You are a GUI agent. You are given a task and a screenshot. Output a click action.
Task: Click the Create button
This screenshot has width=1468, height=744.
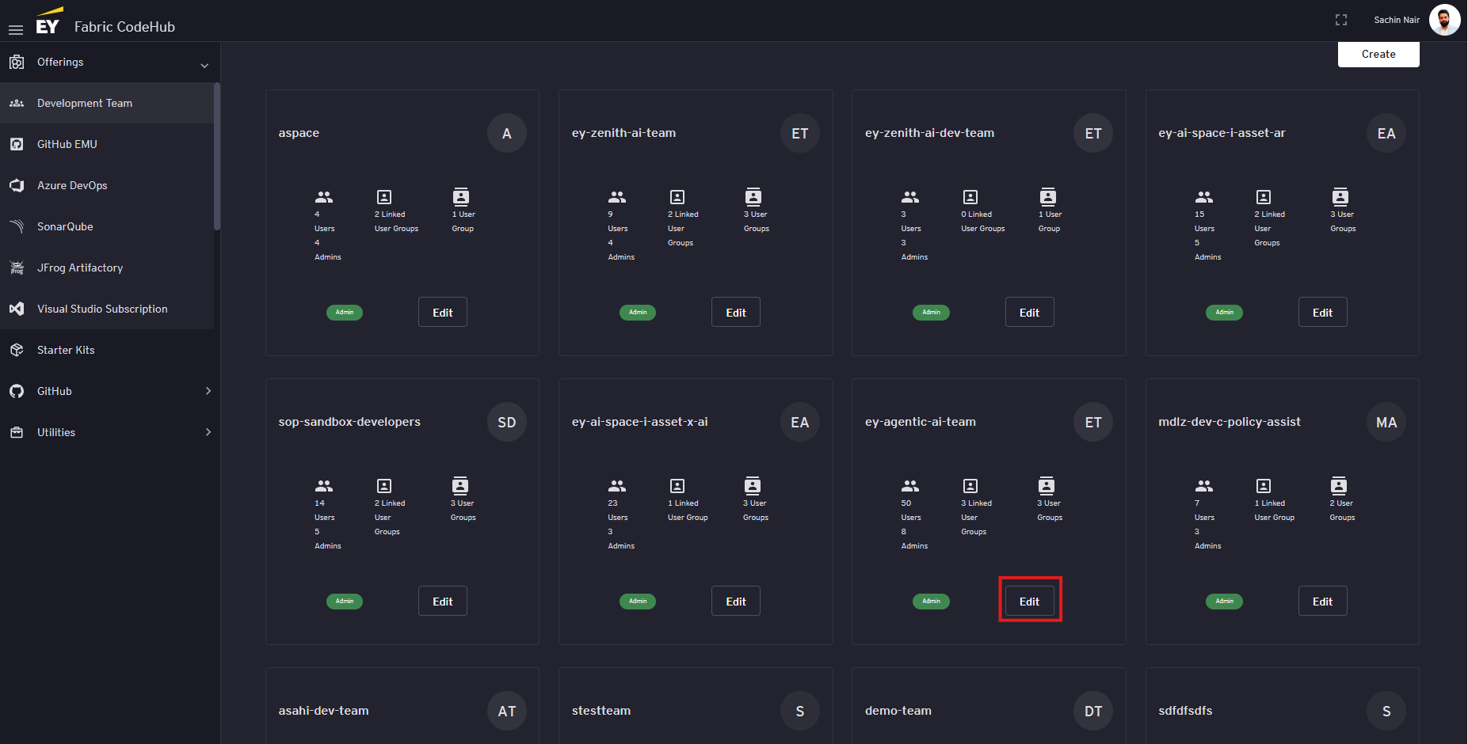point(1378,54)
